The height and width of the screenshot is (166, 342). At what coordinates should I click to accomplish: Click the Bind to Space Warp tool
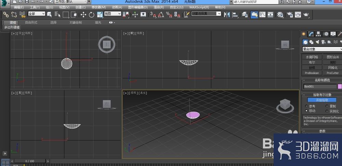[22, 15]
